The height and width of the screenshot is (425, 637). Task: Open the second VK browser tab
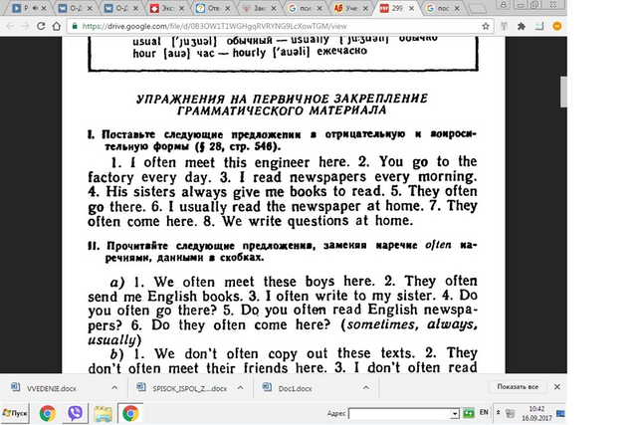pos(121,8)
